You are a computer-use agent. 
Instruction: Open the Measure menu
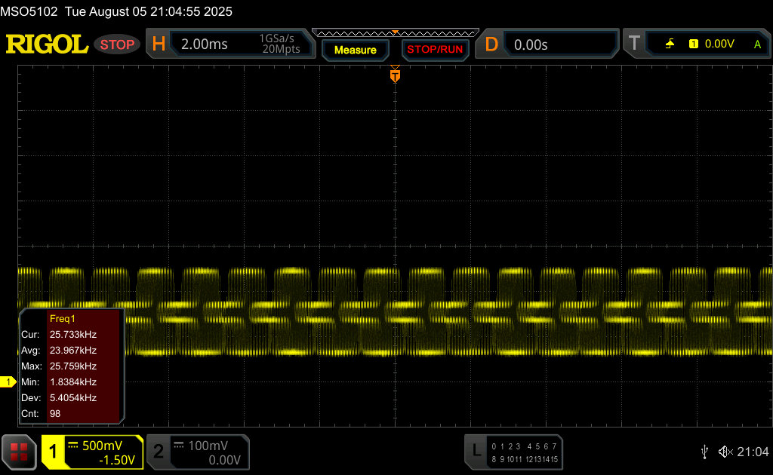tap(355, 50)
